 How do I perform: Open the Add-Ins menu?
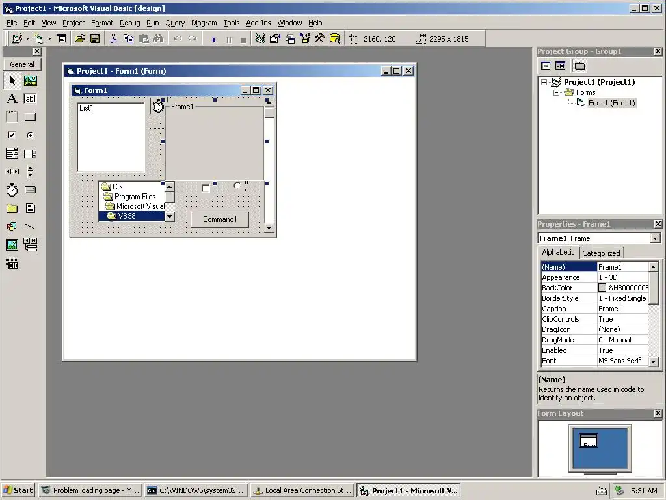258,23
